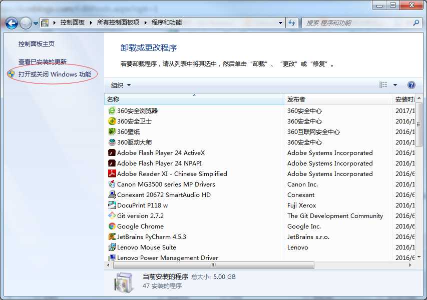This screenshot has height=300, width=427.
Task: Click the vertical scrollbar down arrow
Action: [x=419, y=257]
